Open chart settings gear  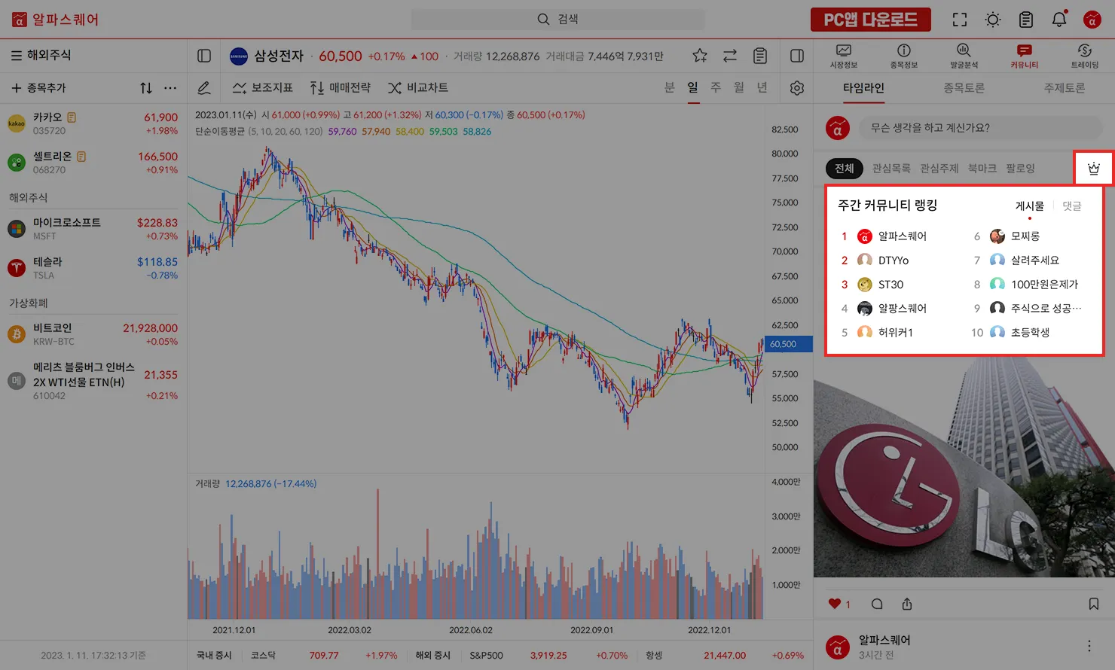(x=797, y=88)
